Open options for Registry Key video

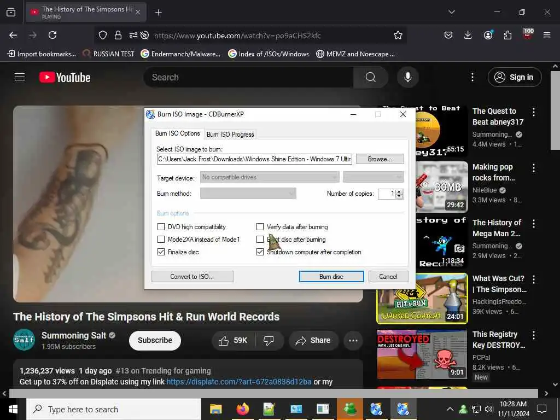(534, 335)
